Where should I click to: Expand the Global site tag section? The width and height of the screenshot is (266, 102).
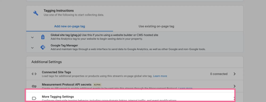(32, 37)
